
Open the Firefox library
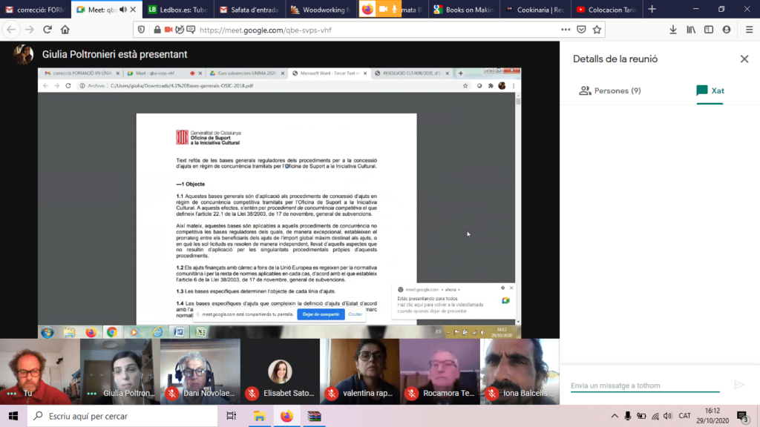point(691,30)
